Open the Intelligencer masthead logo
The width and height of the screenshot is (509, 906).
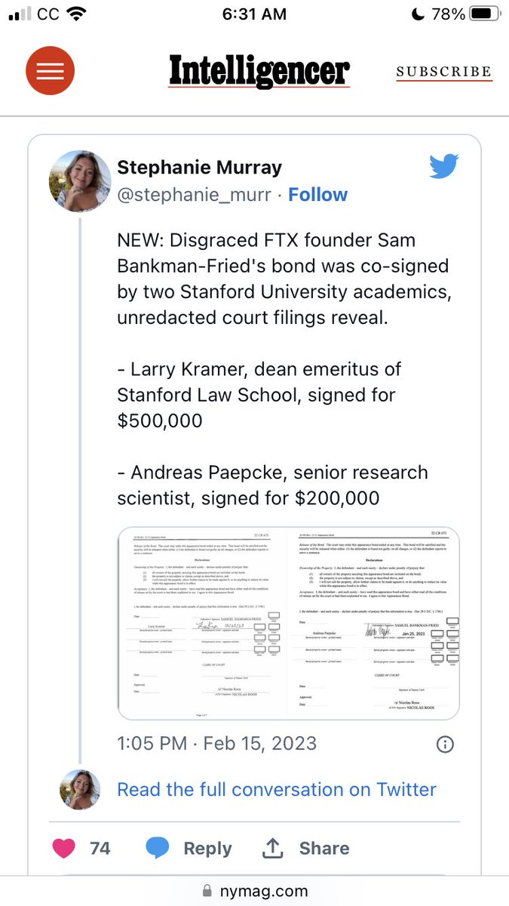pyautogui.click(x=259, y=71)
